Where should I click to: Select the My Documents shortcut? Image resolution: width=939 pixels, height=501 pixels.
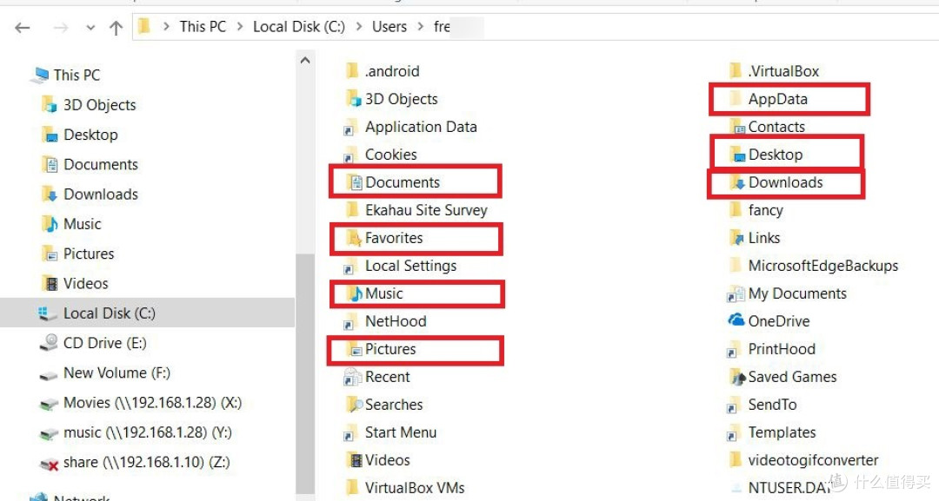pyautogui.click(x=787, y=293)
